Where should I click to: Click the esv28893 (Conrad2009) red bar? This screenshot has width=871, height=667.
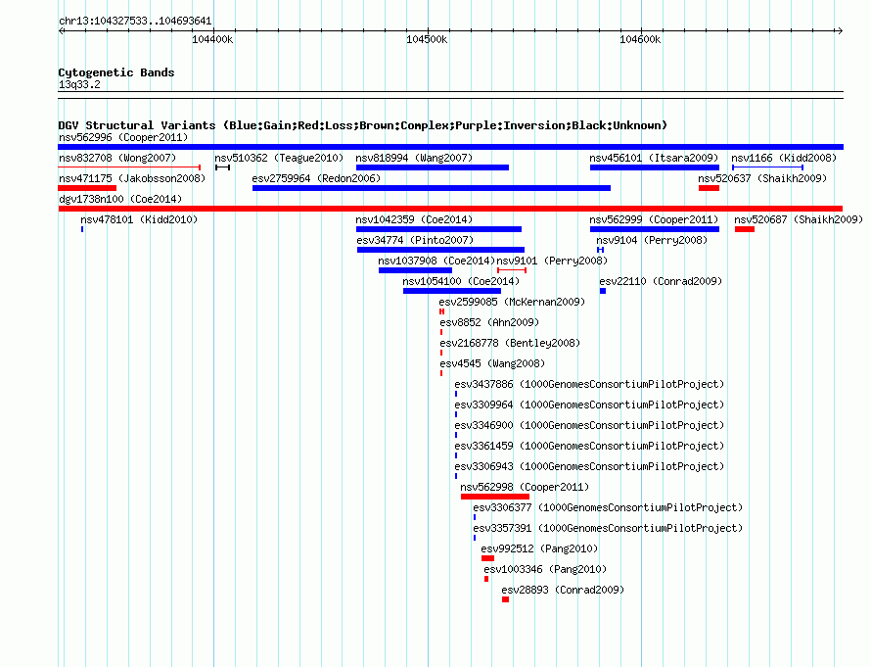click(505, 599)
